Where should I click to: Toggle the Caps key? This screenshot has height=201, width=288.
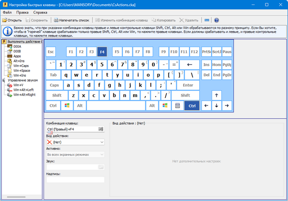click(54, 85)
